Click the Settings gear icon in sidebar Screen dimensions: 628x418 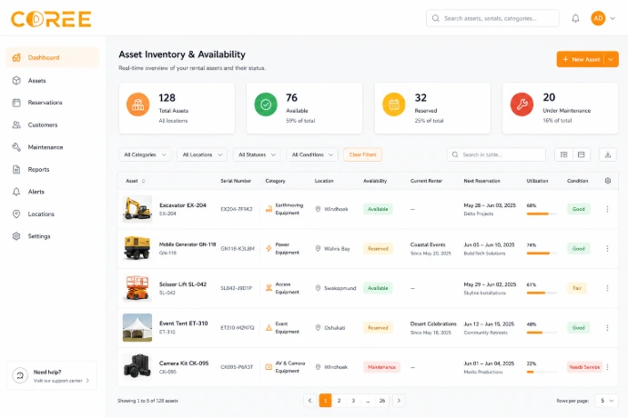(x=16, y=236)
